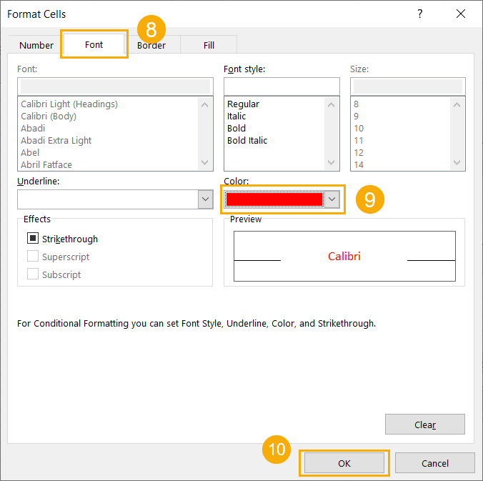Image resolution: width=483 pixels, height=481 pixels.
Task: Toggle the Strikethrough checkbox
Action: pyautogui.click(x=33, y=239)
